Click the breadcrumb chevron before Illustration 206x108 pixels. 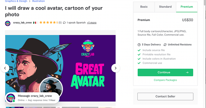click(29, 1)
